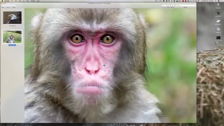This screenshot has height=126, width=224.
Task: Open the Tools menu
Action: tap(28, 1)
